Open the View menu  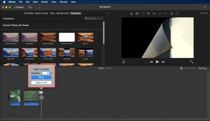(x=54, y=2)
